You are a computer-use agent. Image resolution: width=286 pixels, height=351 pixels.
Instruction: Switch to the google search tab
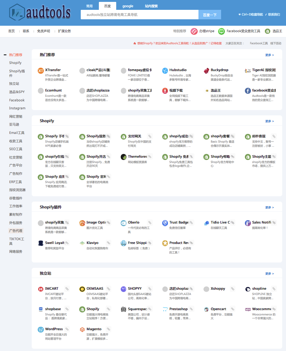pyautogui.click(x=128, y=6)
